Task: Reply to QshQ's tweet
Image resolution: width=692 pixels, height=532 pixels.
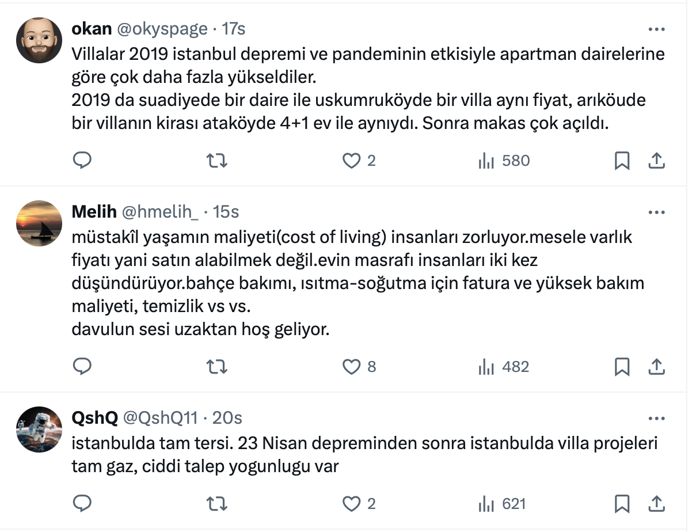Action: click(x=82, y=504)
